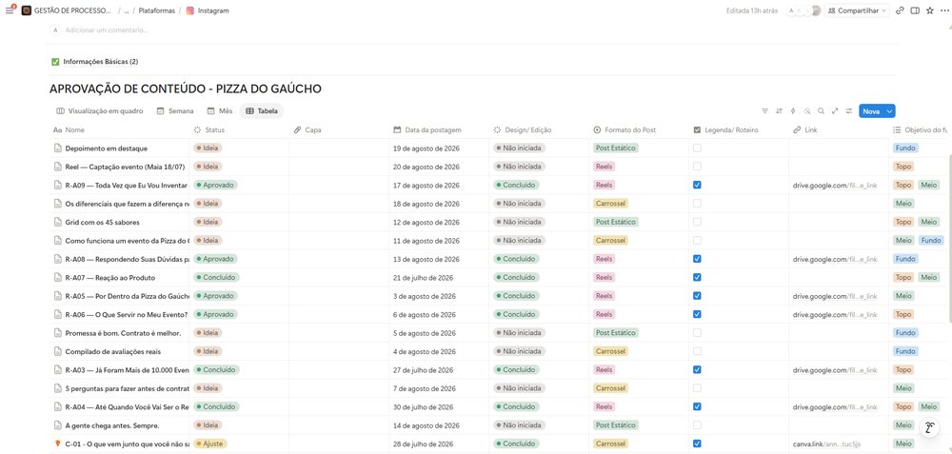Open the Nova button dropdown arrow
Viewport: 952px width, 454px height.
(889, 111)
